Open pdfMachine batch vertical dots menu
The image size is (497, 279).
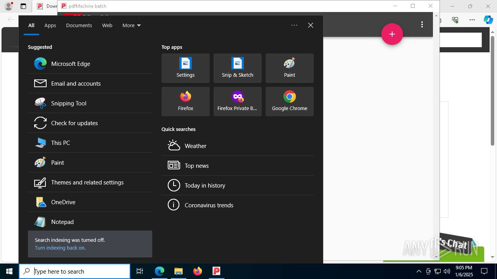tap(422, 24)
